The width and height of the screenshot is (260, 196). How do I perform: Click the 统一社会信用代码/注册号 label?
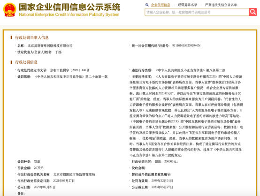click(x=150, y=46)
